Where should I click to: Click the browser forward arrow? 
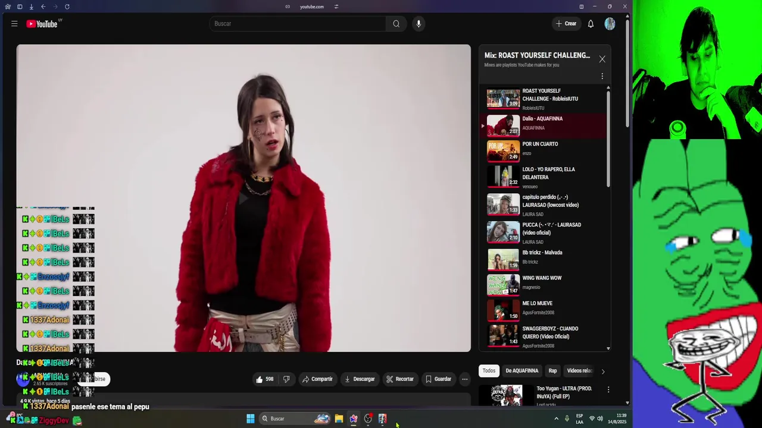click(55, 7)
